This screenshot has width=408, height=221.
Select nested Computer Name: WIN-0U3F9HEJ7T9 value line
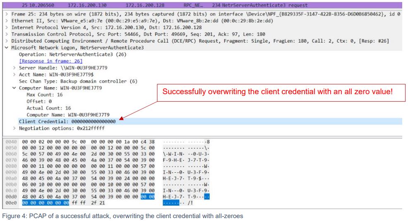[x=68, y=115]
